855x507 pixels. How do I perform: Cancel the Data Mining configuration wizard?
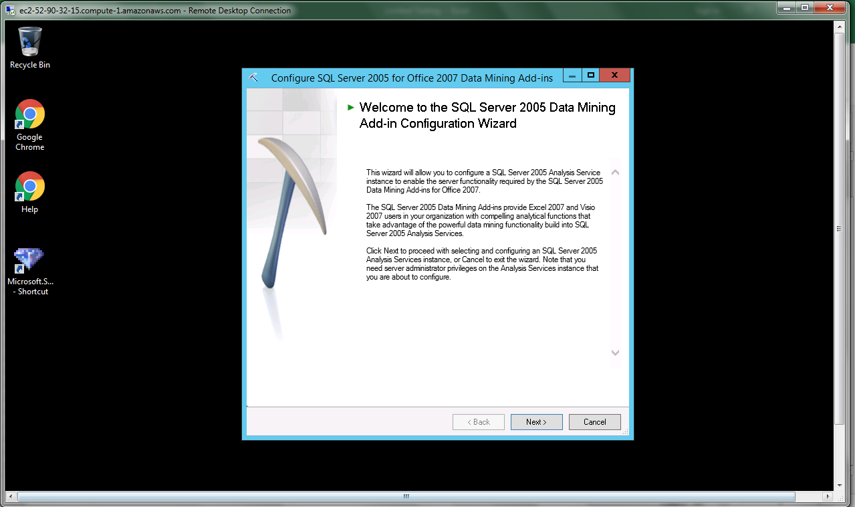(x=594, y=422)
